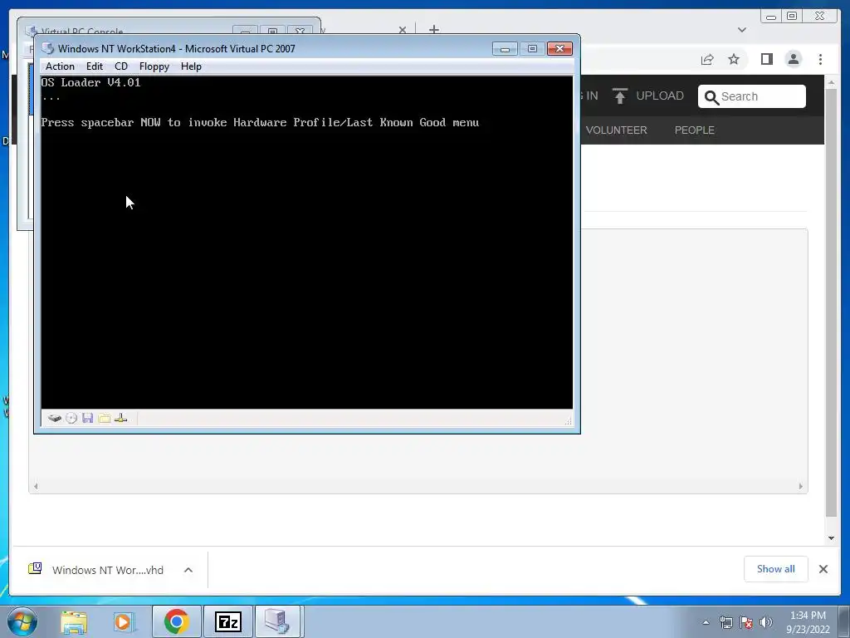Expand download item options chevron
This screenshot has height=638, width=850.
click(188, 570)
